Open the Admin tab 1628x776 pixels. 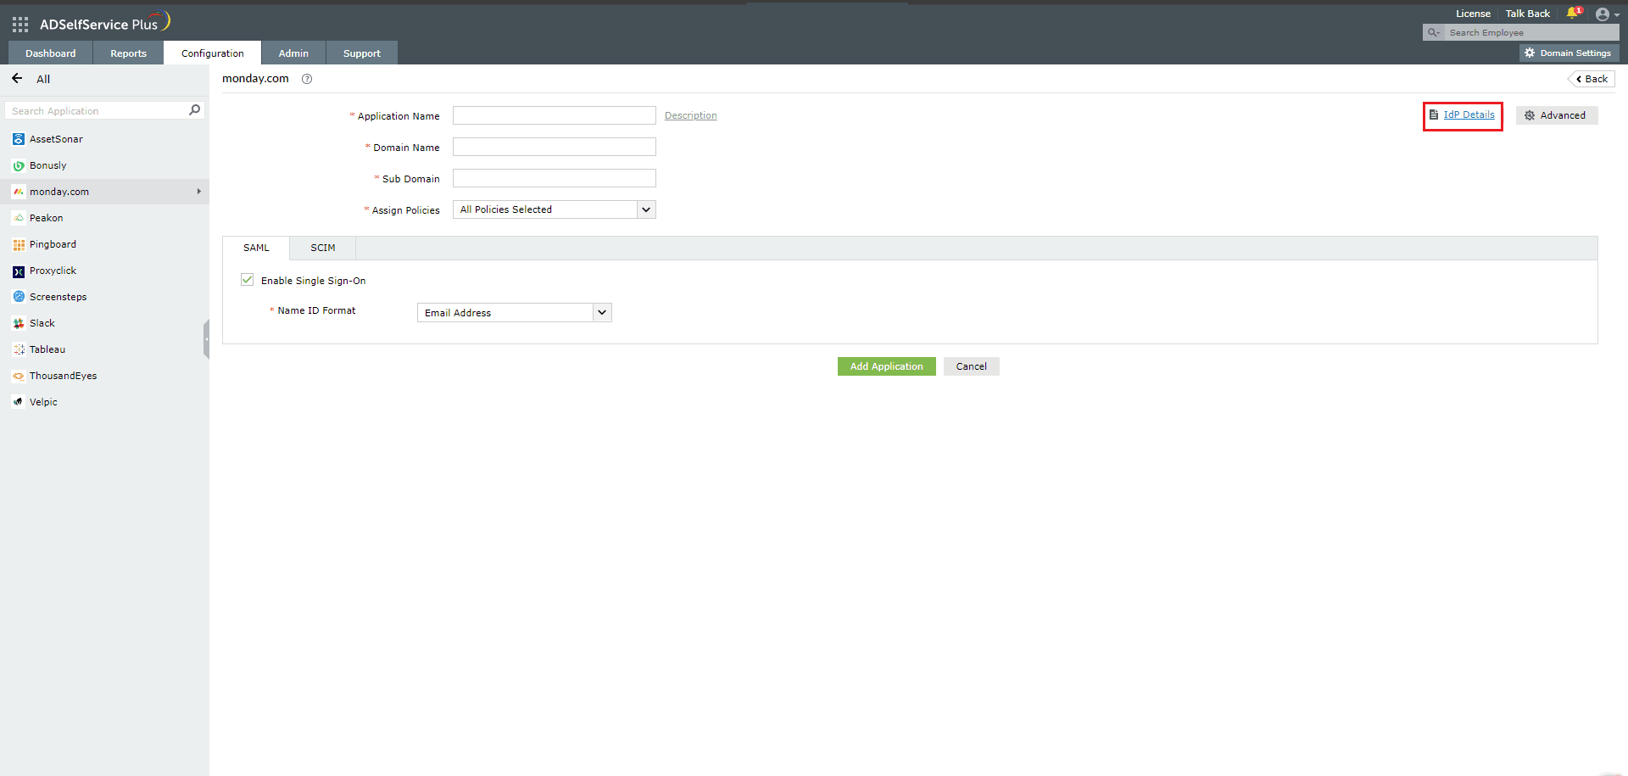coord(293,53)
